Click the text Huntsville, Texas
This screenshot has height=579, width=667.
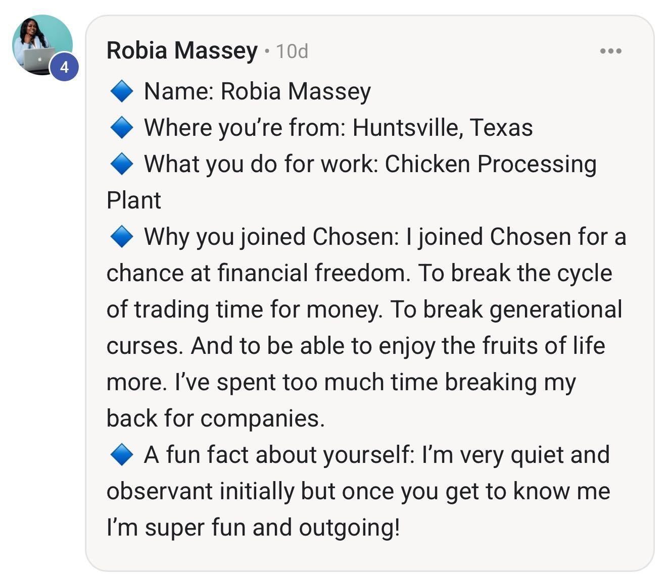click(x=443, y=128)
